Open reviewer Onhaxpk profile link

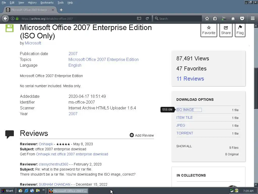46,144
